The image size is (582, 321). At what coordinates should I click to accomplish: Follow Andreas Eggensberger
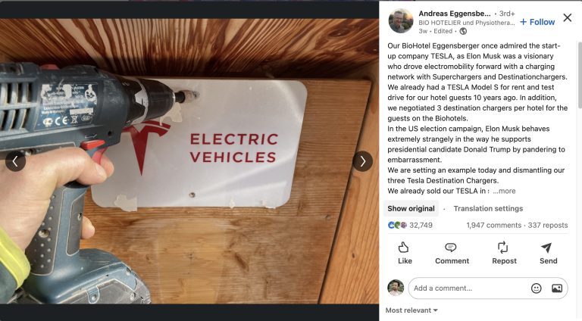(537, 22)
